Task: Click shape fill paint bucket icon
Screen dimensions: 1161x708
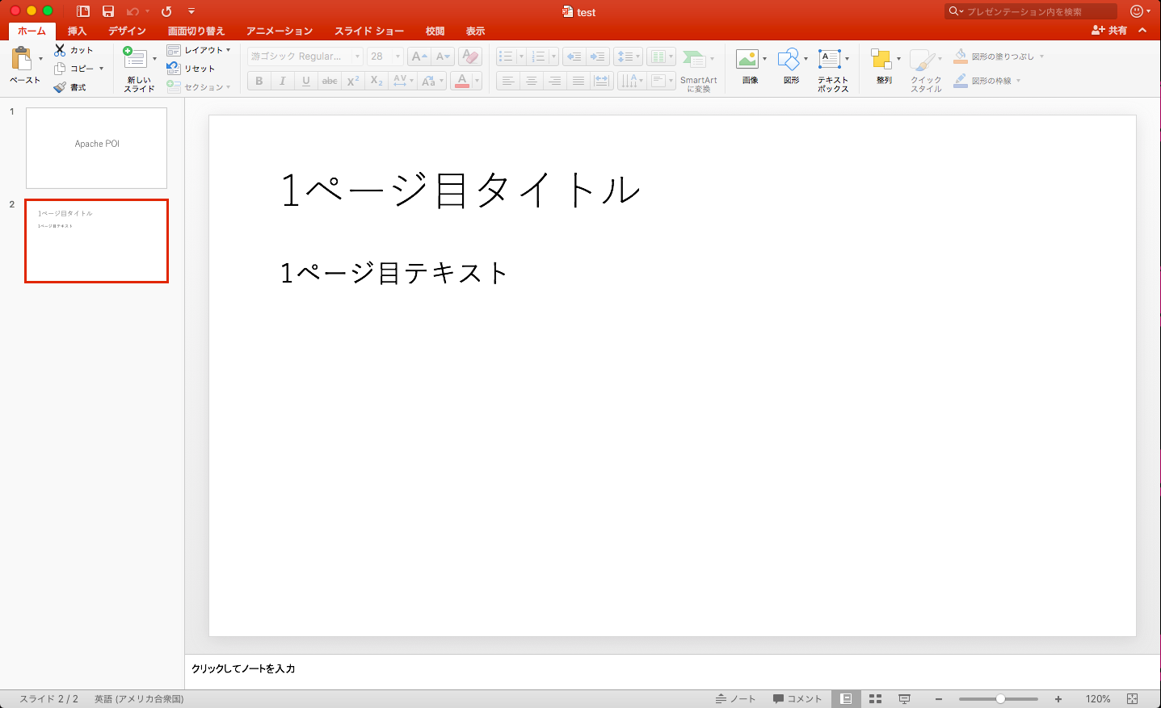Action: point(960,56)
